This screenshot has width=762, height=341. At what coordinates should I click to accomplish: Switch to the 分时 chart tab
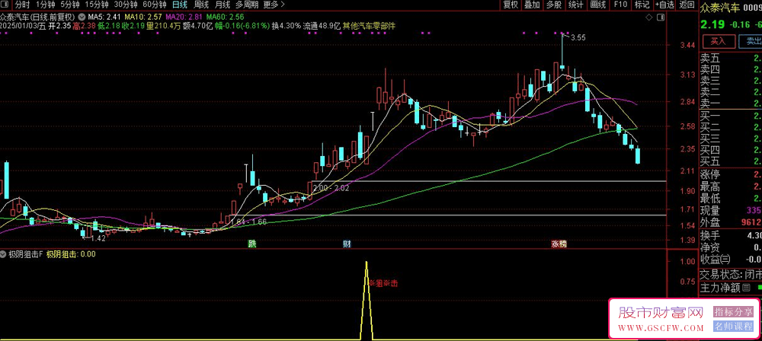(21, 5)
